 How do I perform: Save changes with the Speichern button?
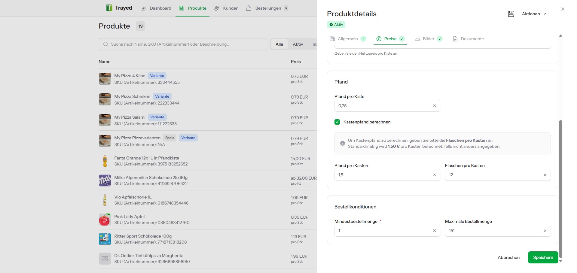pos(543,257)
